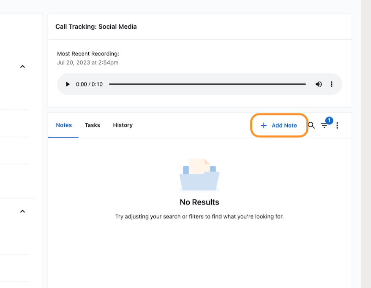Image resolution: width=371 pixels, height=288 pixels.
Task: Click the 0:00 / 0:10 time display
Action: click(89, 84)
